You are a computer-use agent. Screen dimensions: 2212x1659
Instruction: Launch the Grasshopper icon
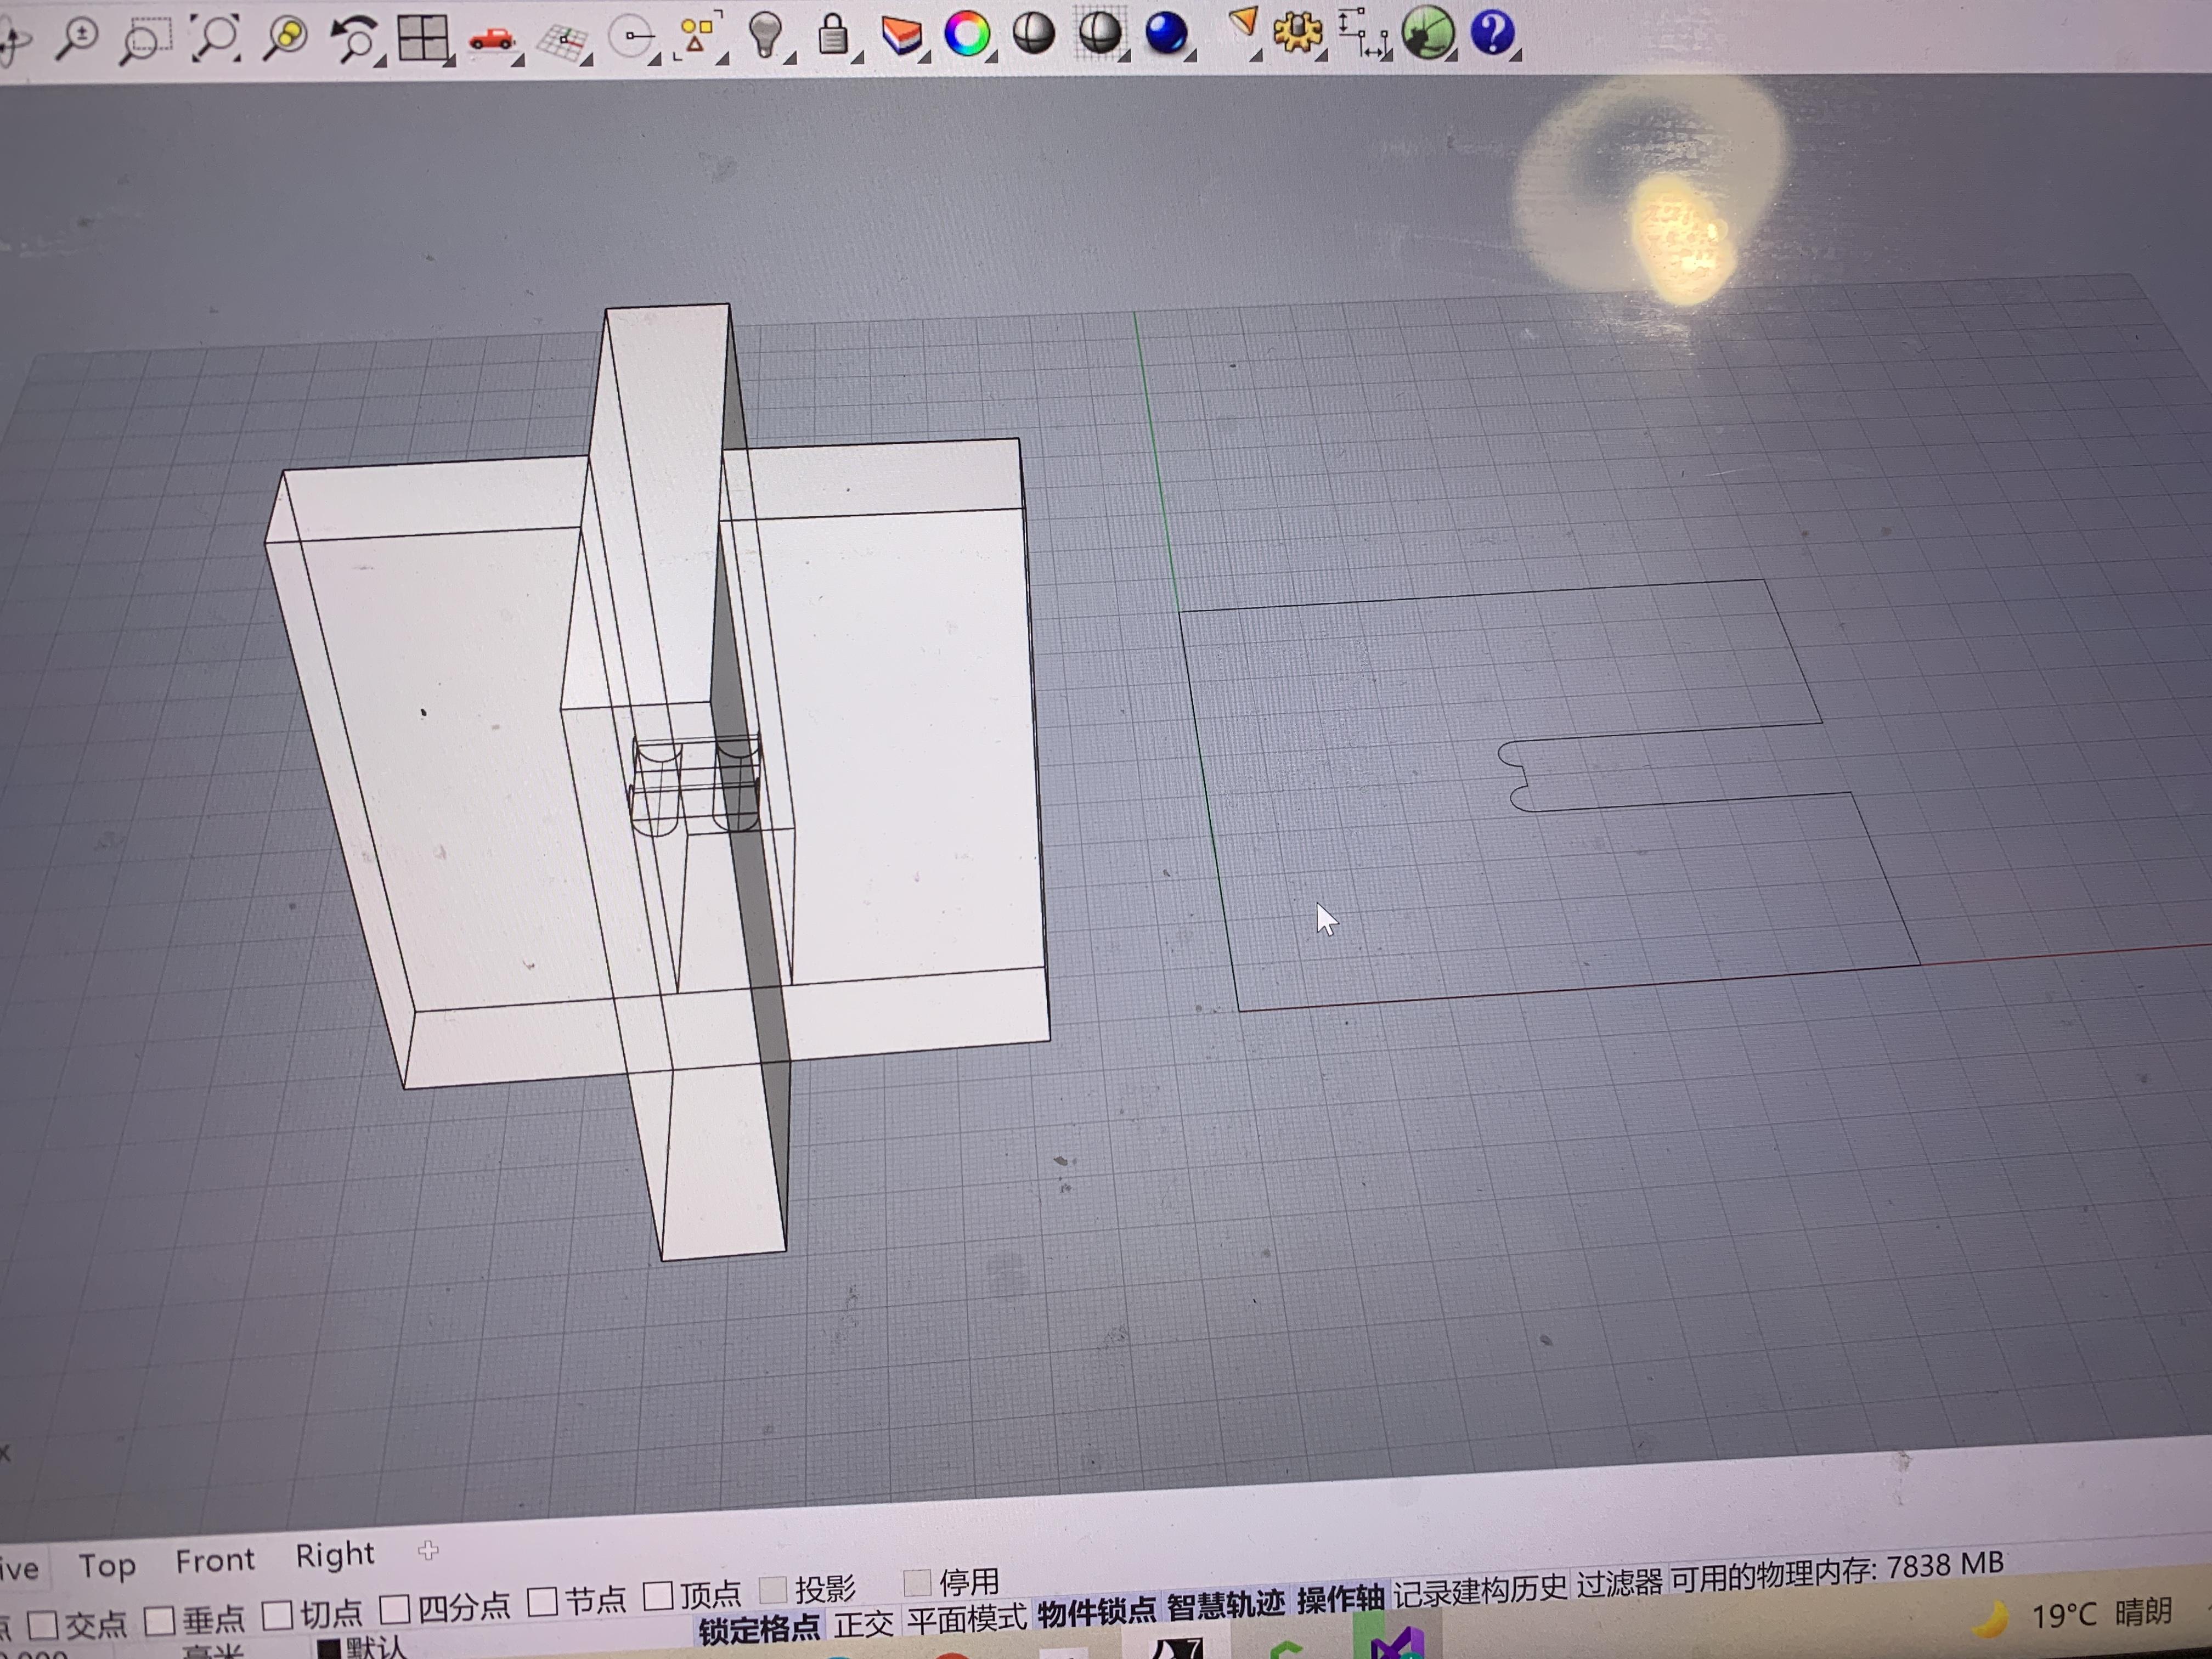pos(1428,32)
